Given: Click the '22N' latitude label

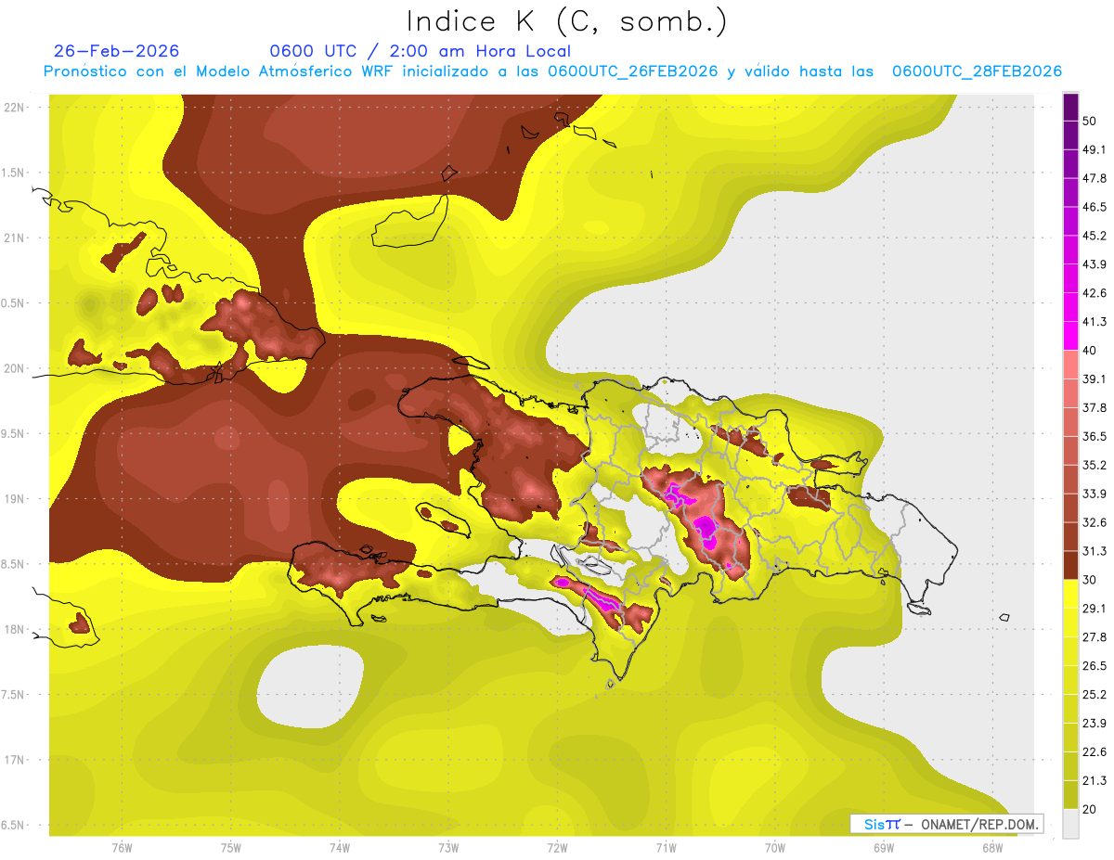Looking at the screenshot, I should click(x=16, y=108).
